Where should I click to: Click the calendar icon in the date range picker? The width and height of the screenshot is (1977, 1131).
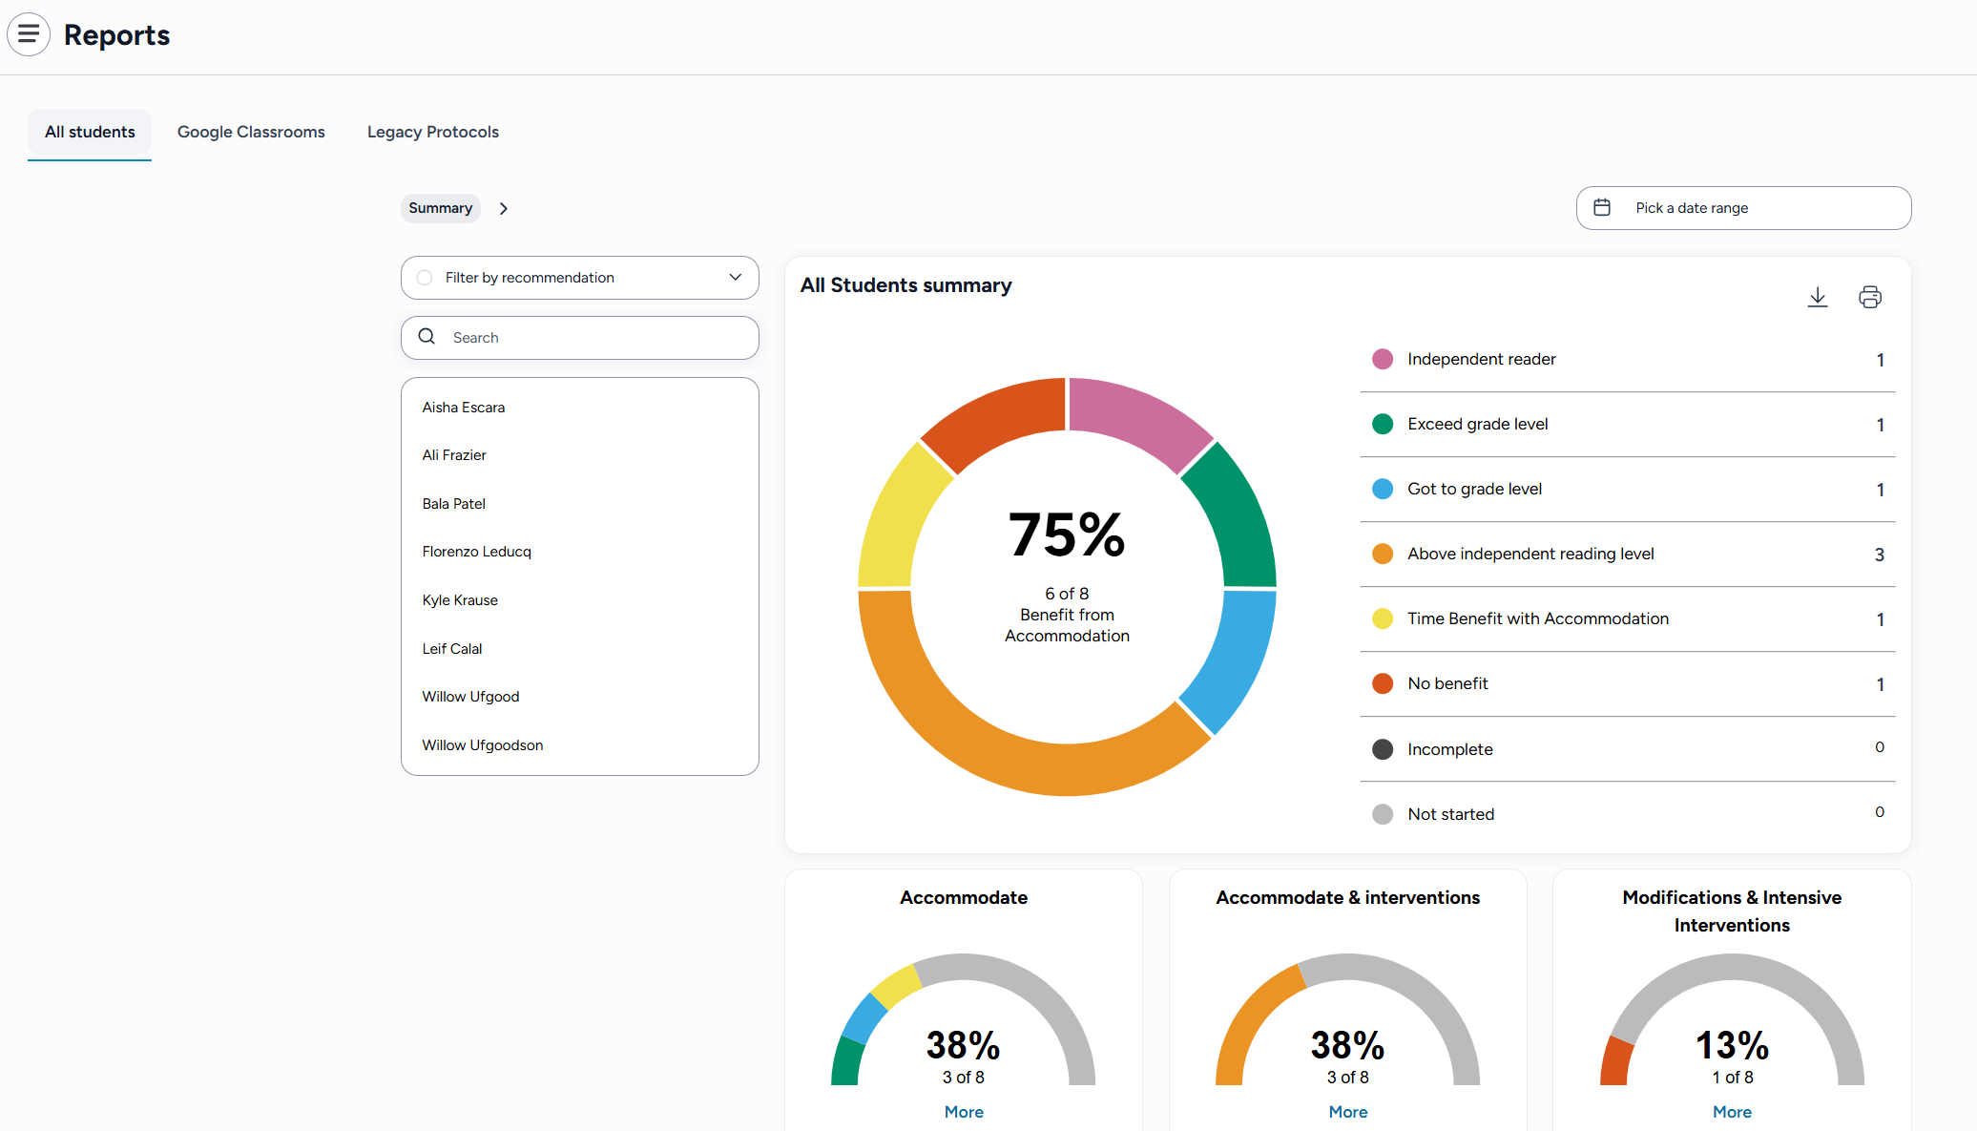coord(1604,207)
